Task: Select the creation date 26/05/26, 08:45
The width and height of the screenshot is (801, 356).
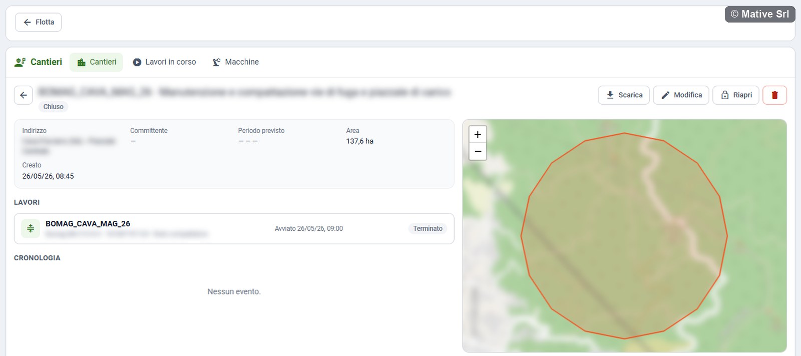Action: click(48, 176)
